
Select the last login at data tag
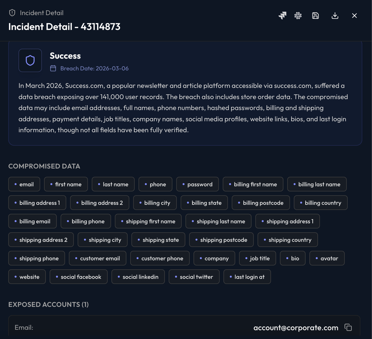[x=247, y=277]
